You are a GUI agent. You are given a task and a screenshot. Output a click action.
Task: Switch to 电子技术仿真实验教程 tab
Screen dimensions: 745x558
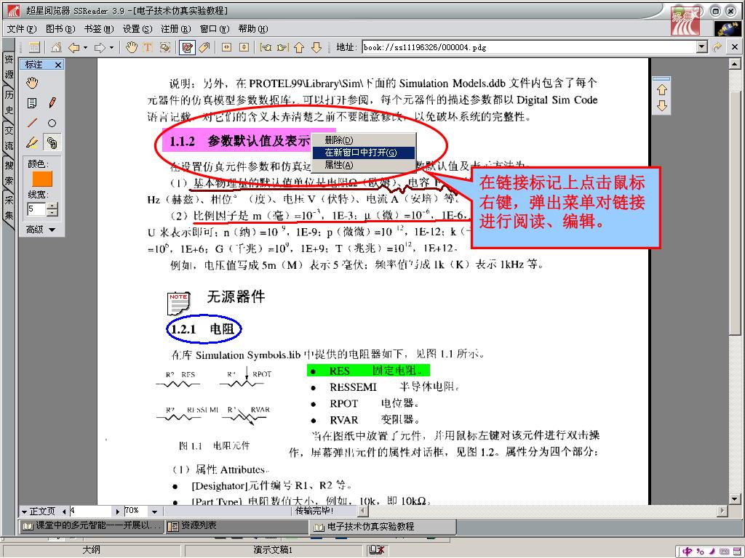coord(383,527)
